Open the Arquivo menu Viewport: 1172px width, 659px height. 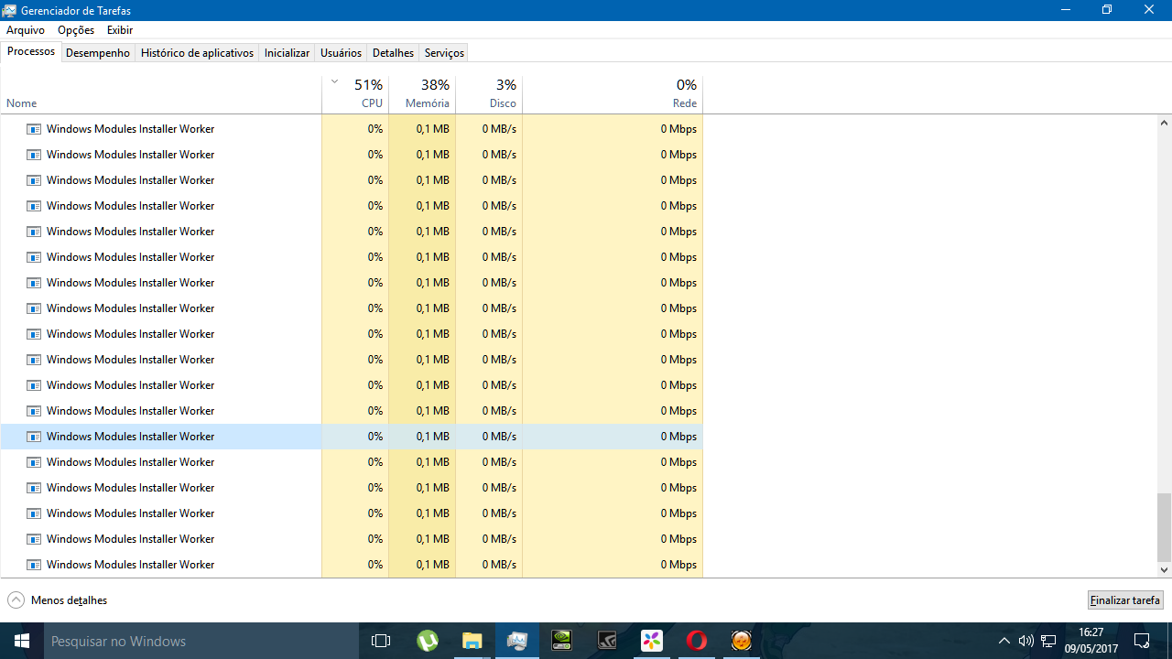coord(26,30)
